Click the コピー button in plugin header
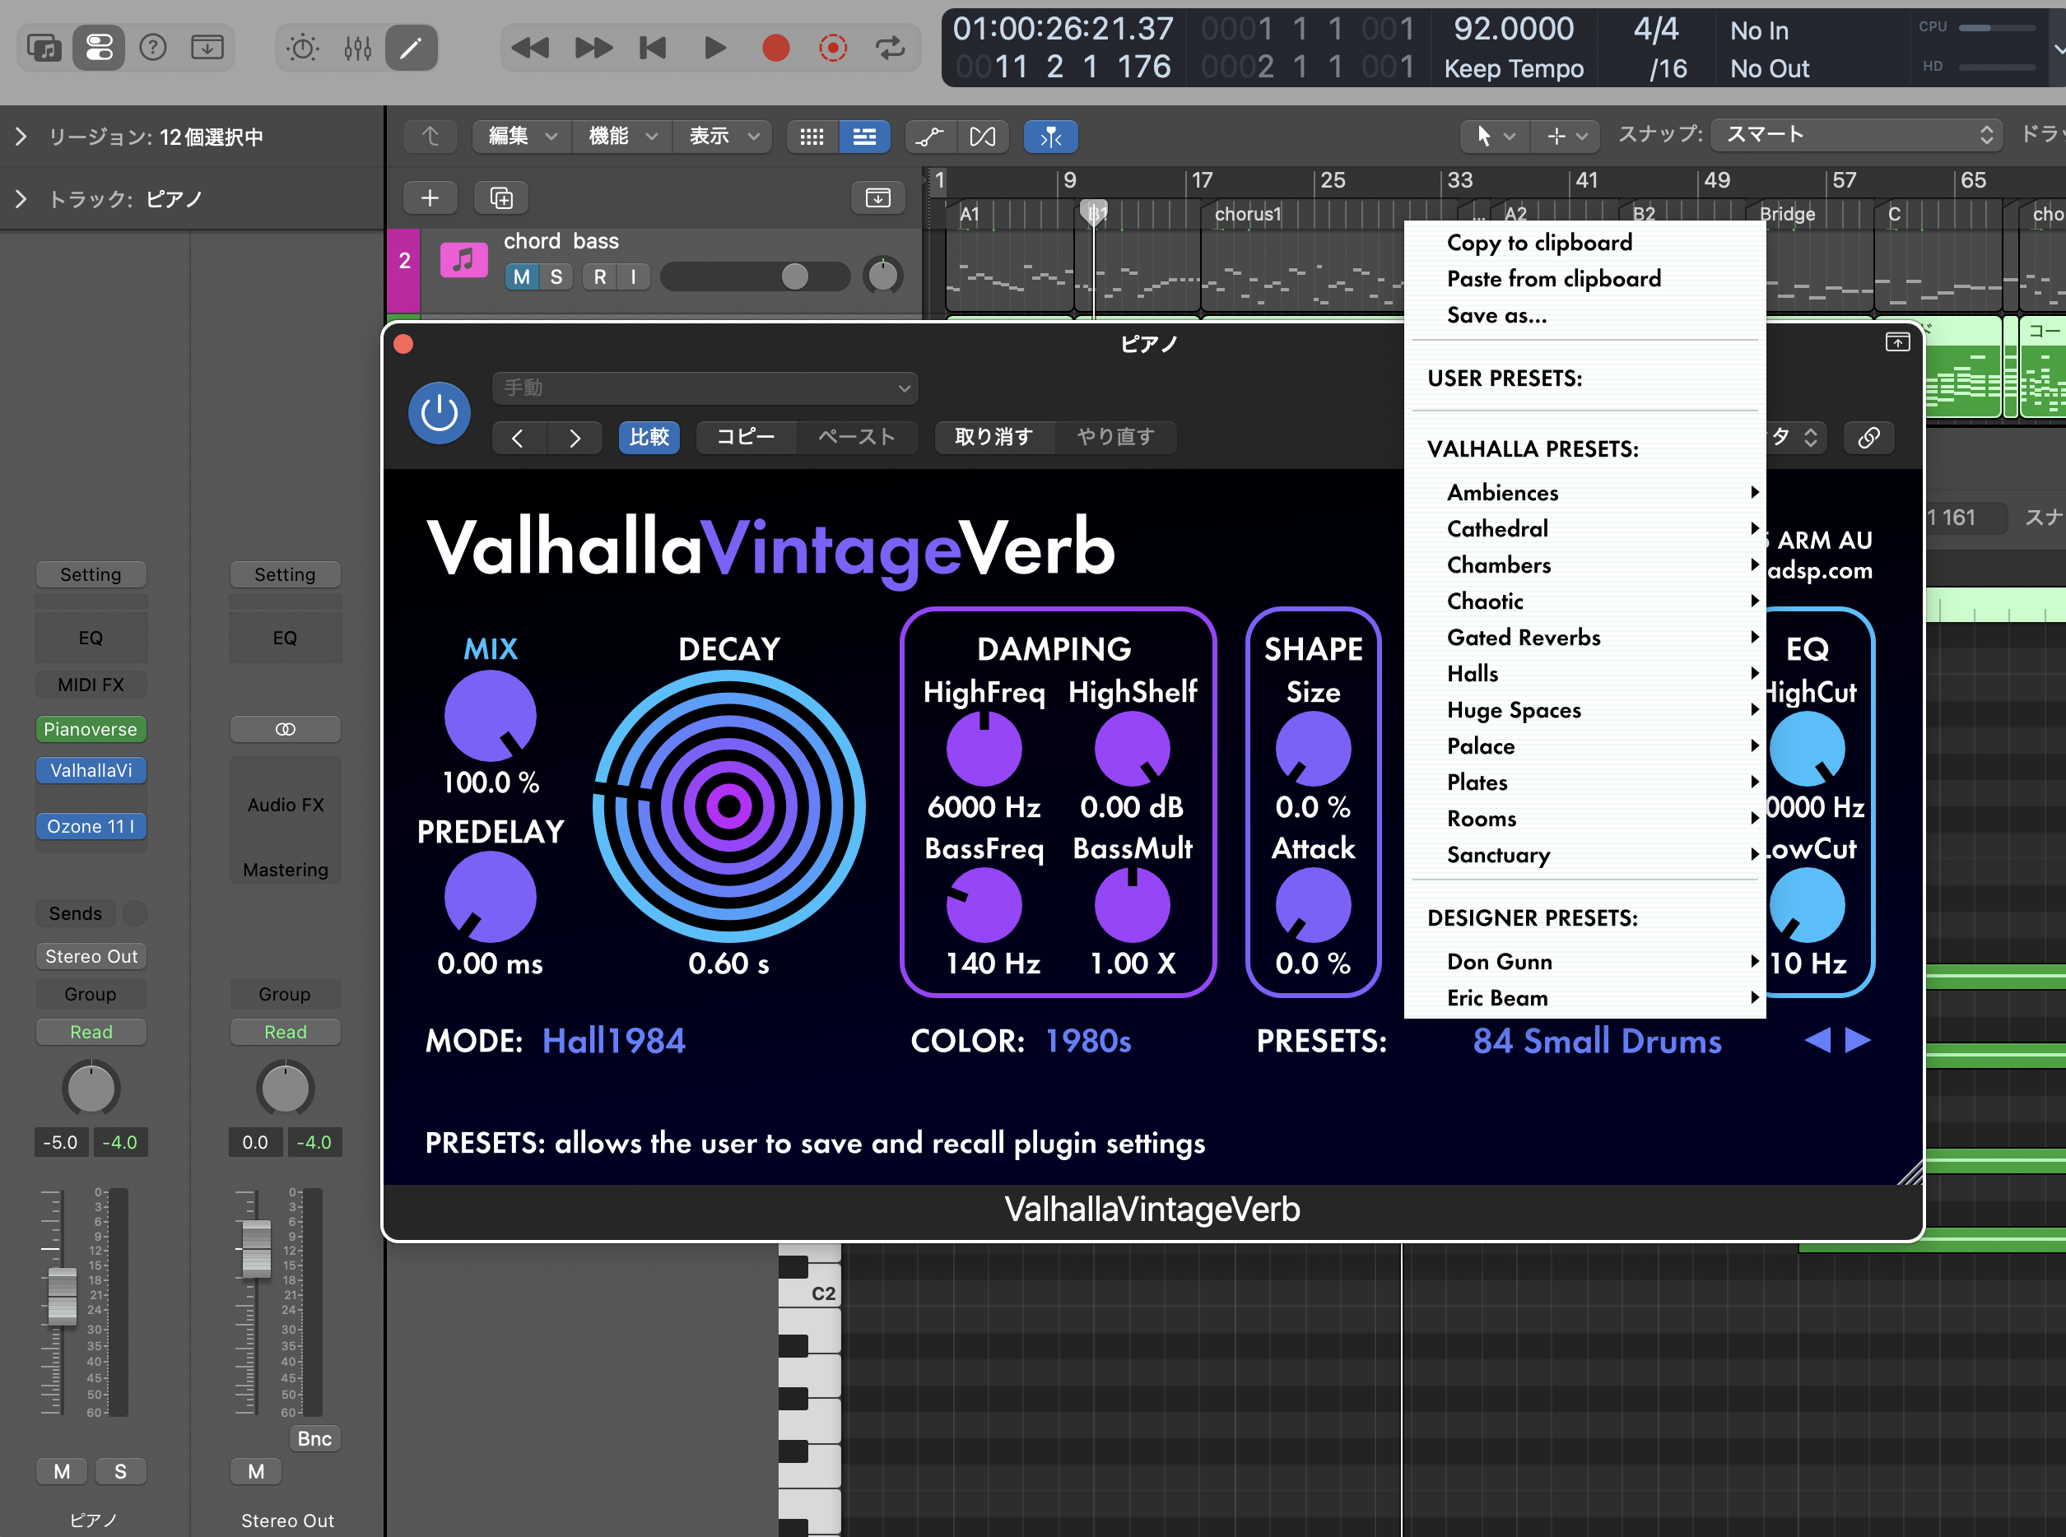2066x1537 pixels. 746,437
